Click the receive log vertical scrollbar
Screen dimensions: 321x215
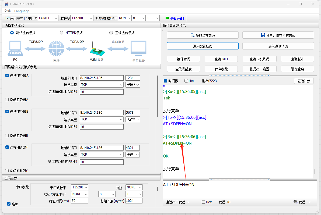pos(315,171)
